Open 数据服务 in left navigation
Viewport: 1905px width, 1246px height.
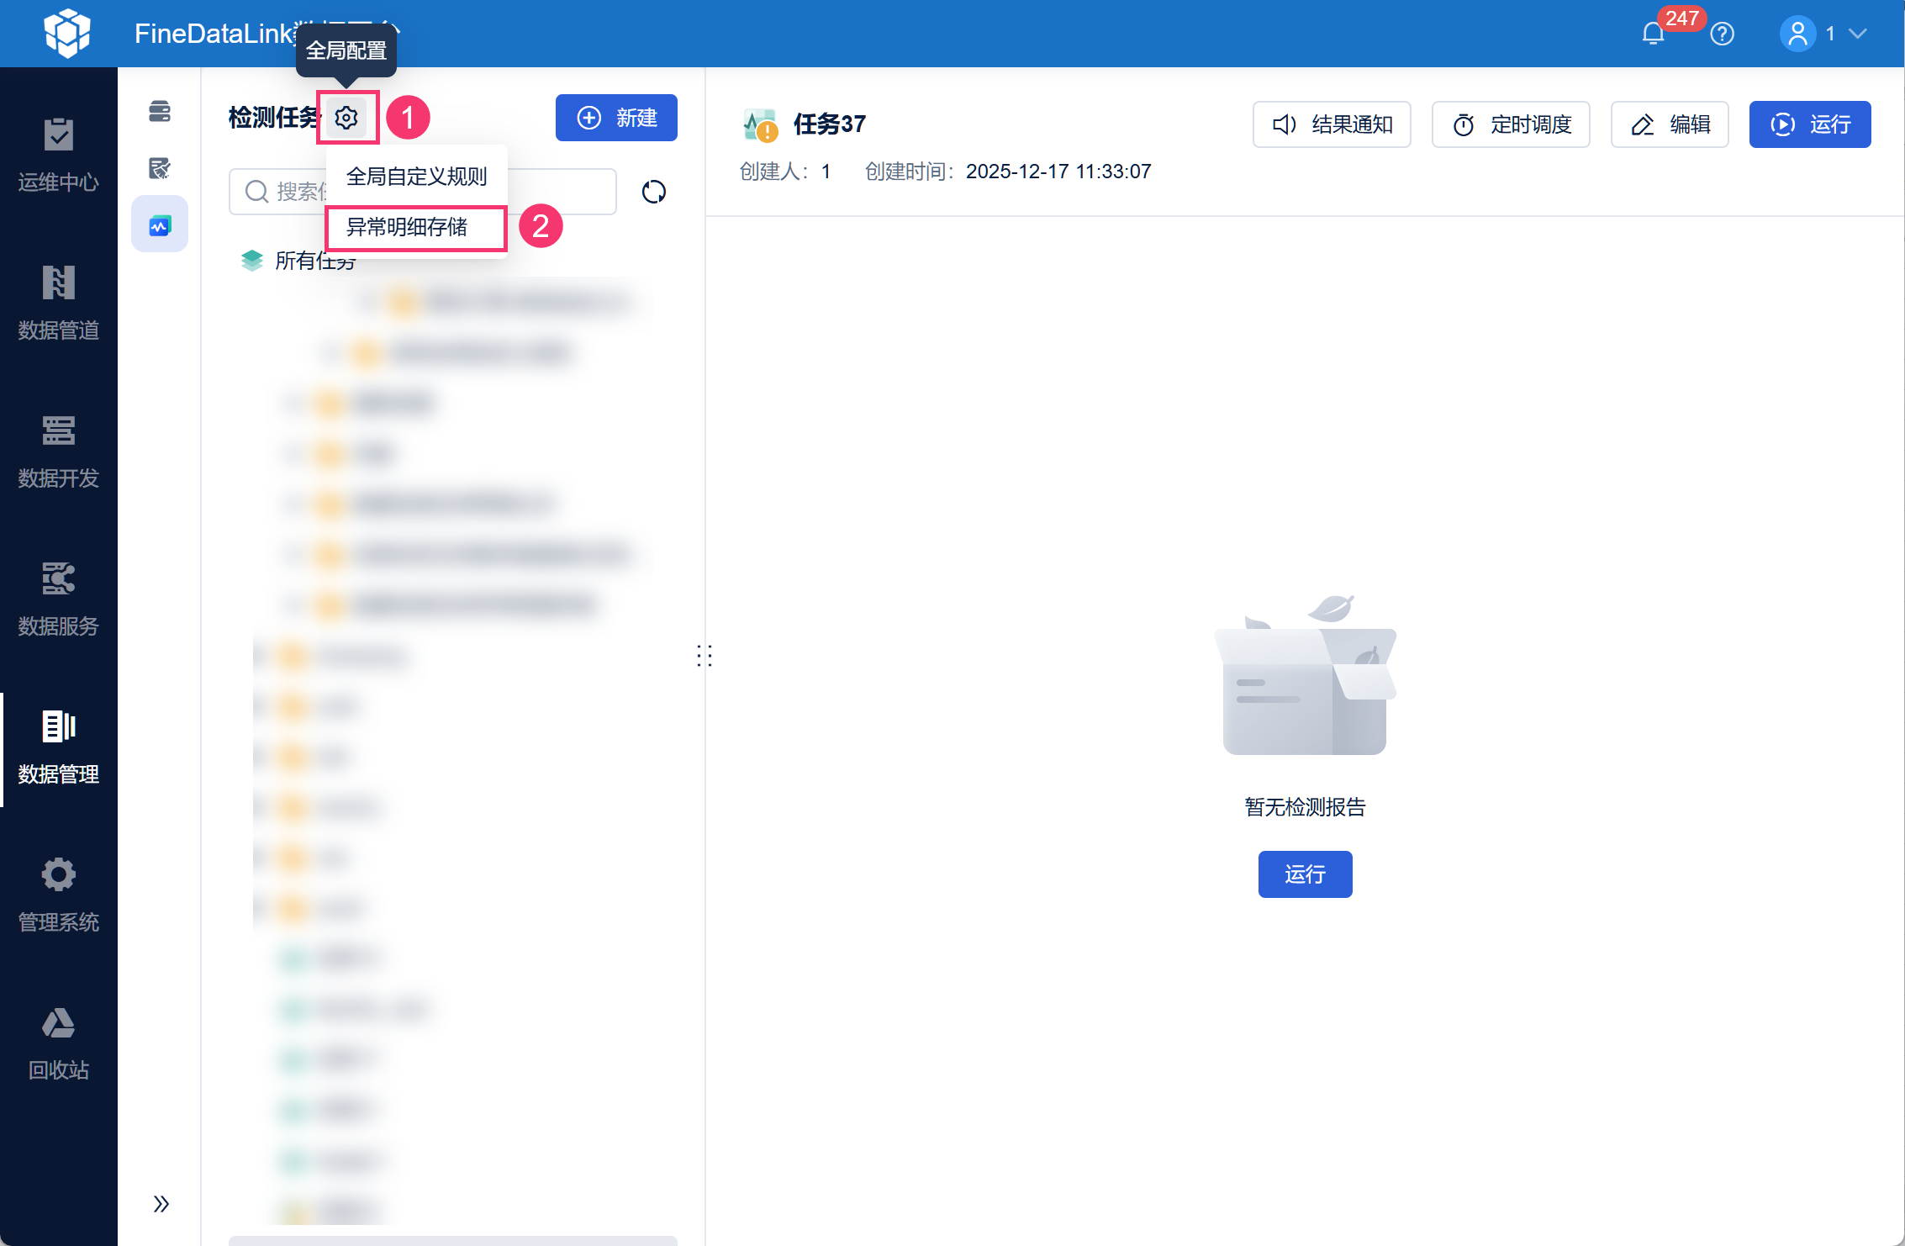(x=59, y=600)
